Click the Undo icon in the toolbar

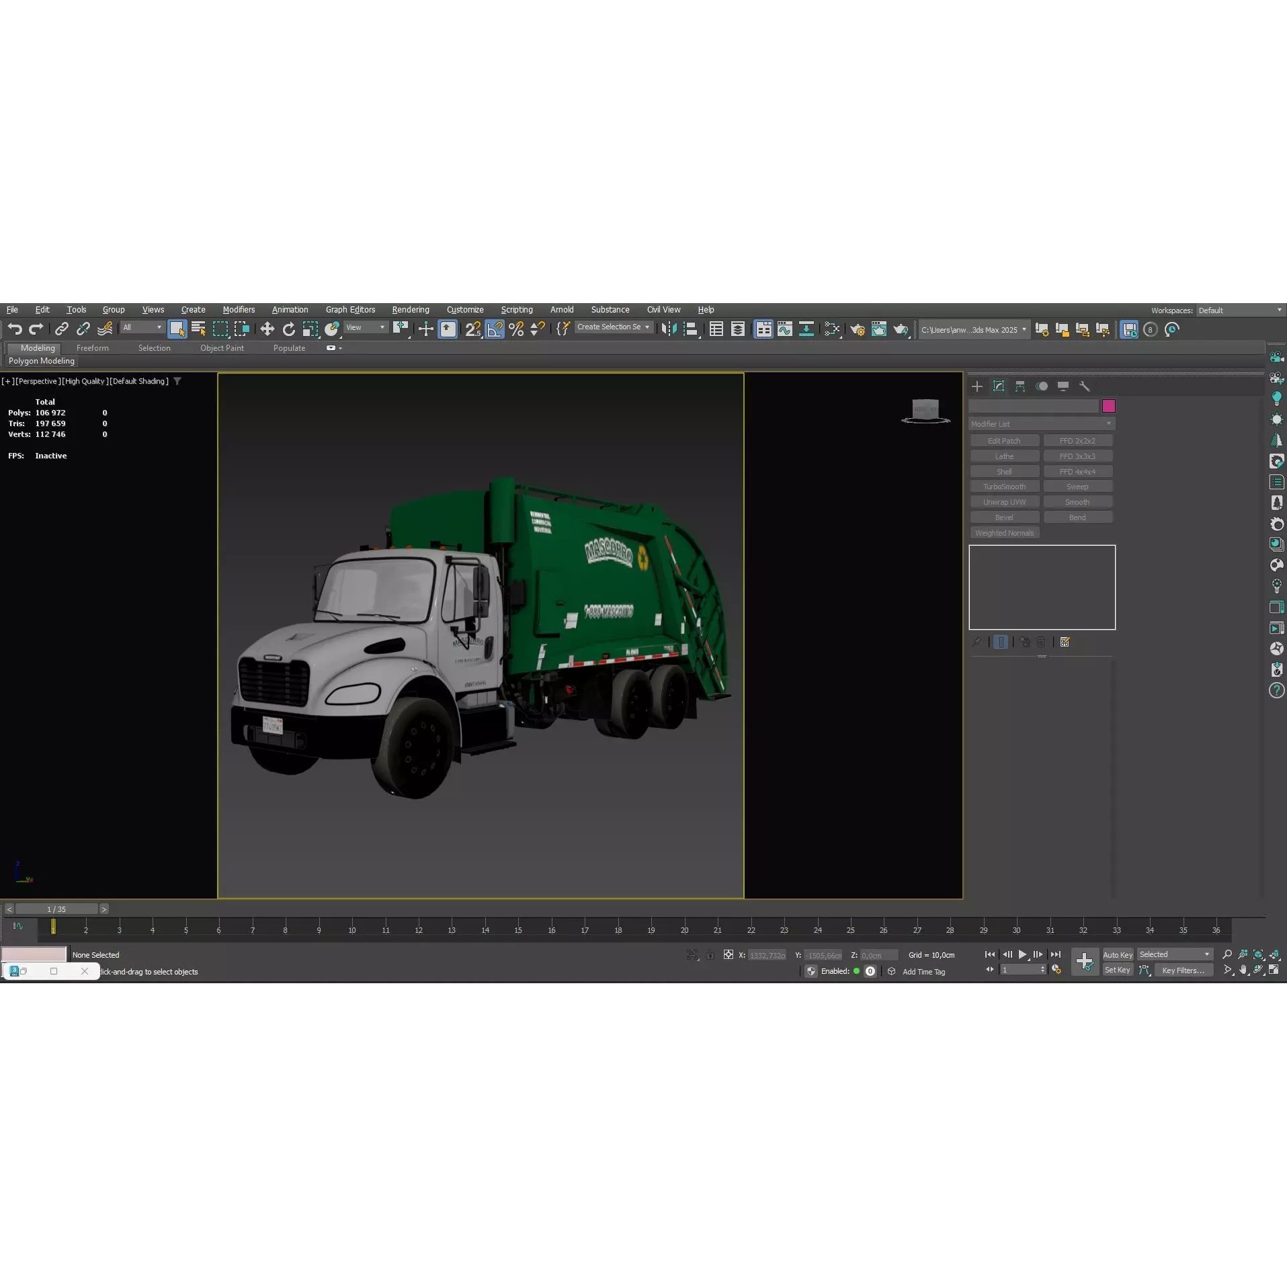pos(15,329)
